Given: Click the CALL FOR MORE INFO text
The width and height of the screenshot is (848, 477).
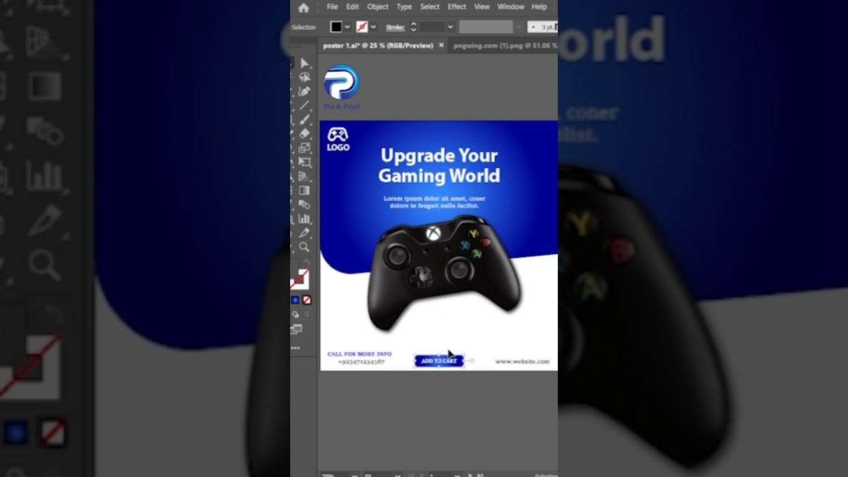Looking at the screenshot, I should point(360,354).
